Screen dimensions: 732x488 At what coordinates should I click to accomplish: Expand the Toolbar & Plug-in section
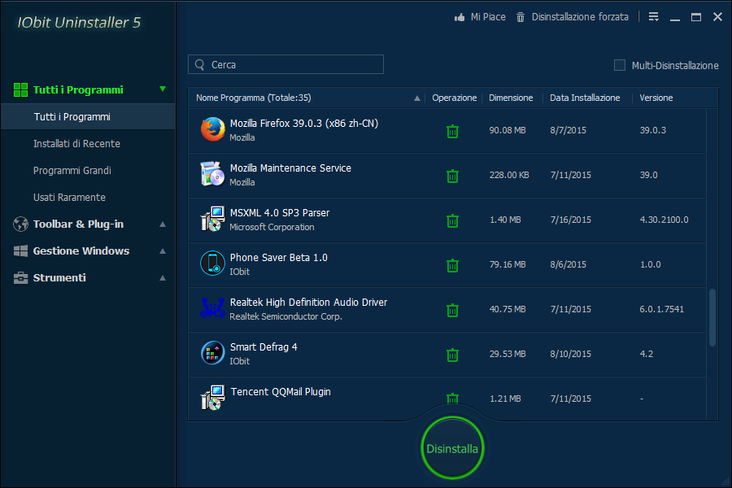pyautogui.click(x=163, y=224)
